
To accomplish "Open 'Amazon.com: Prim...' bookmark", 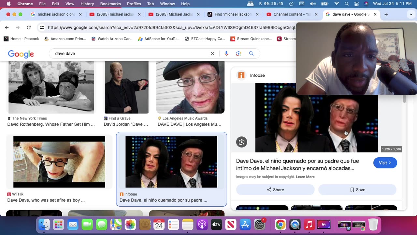I will click(65, 39).
